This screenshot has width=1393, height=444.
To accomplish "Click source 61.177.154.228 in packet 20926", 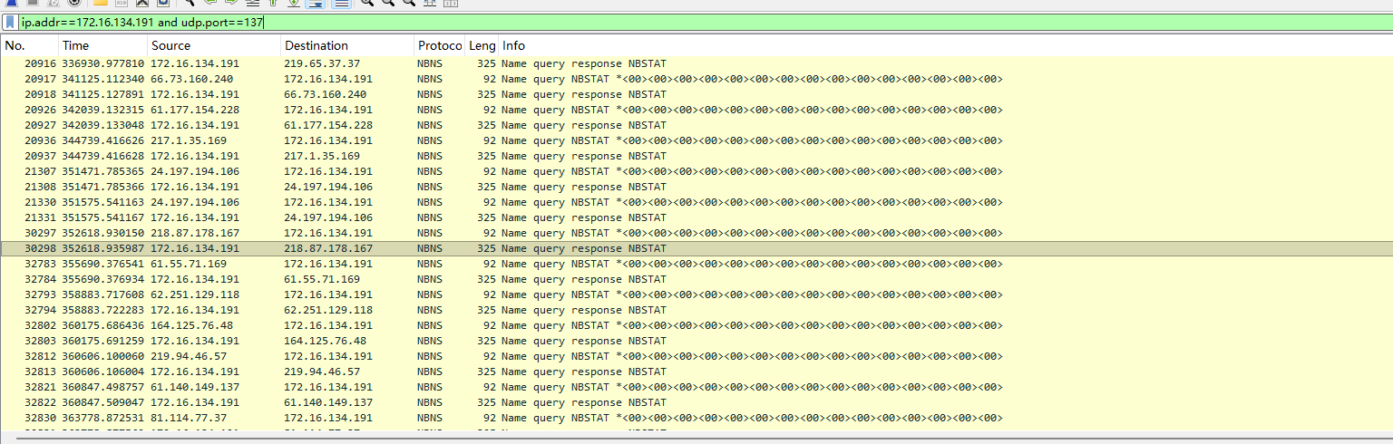I will tap(195, 110).
